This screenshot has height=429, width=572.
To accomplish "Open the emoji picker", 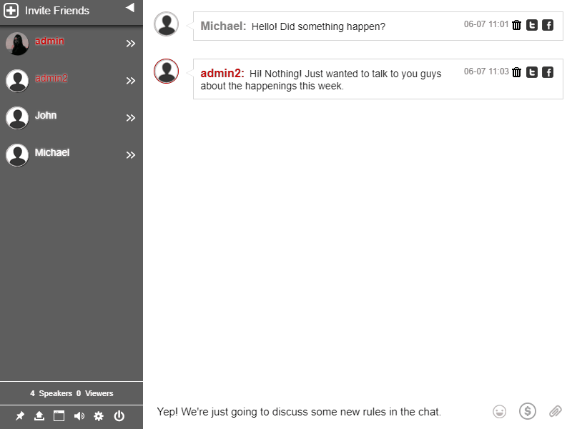I will tap(499, 411).
